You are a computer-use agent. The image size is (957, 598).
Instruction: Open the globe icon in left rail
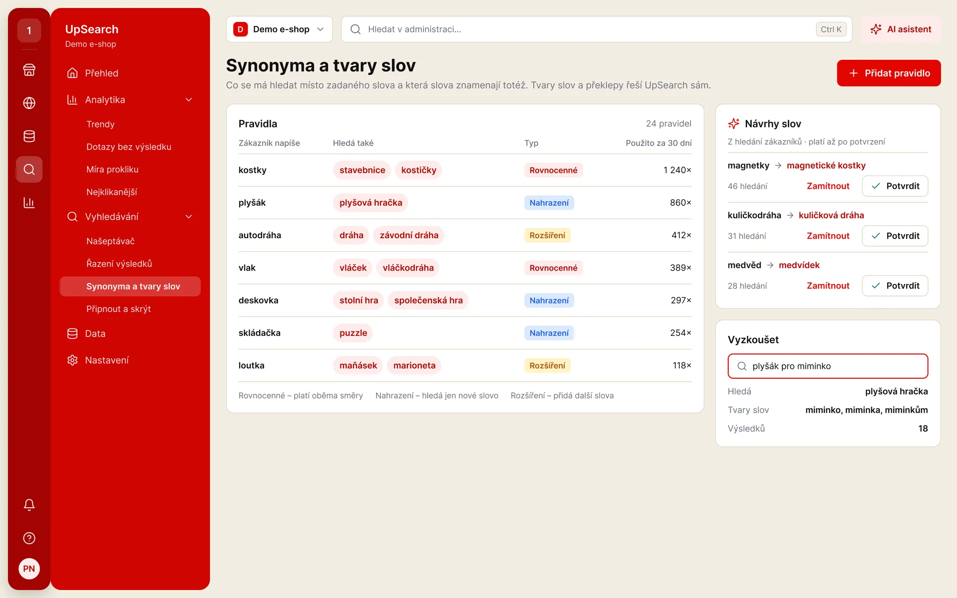[29, 103]
